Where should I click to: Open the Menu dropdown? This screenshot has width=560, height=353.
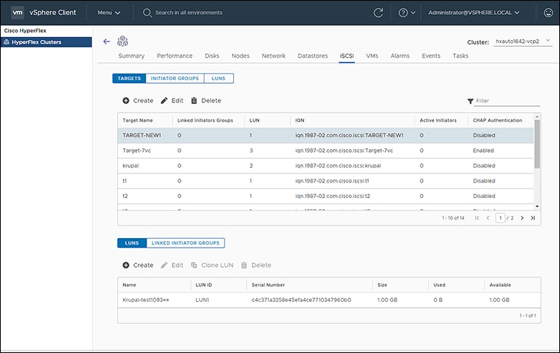(x=109, y=13)
